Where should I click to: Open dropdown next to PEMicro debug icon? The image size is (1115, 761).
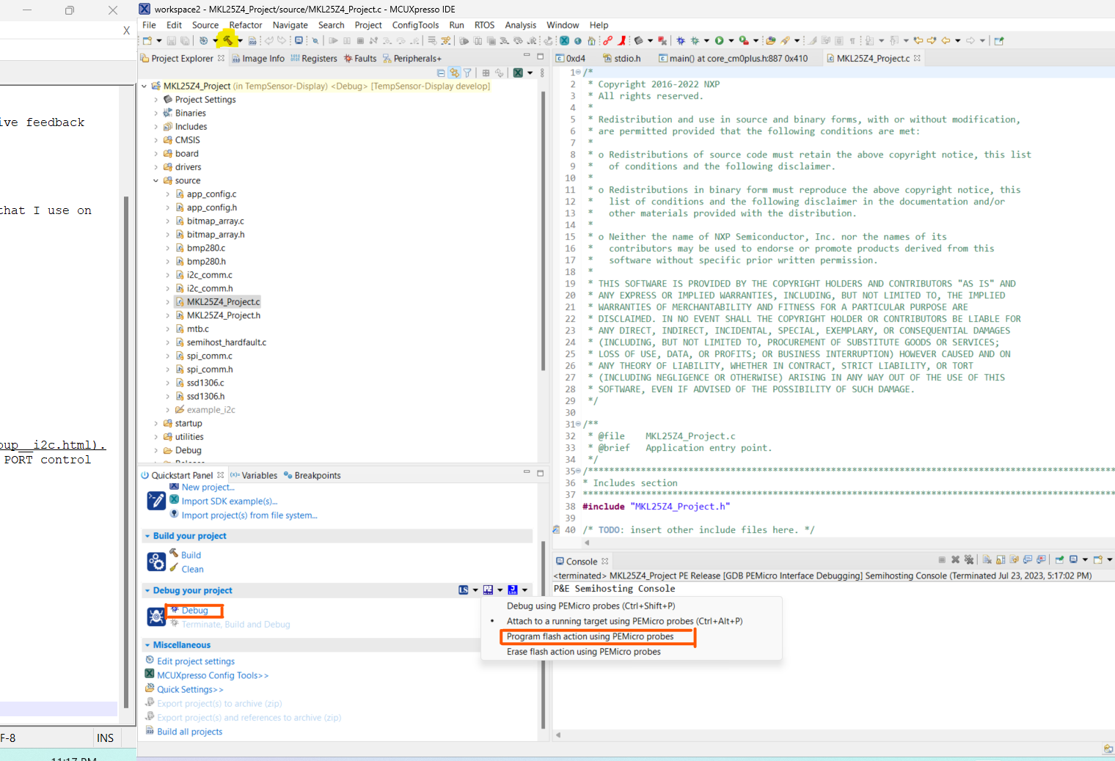coord(500,589)
